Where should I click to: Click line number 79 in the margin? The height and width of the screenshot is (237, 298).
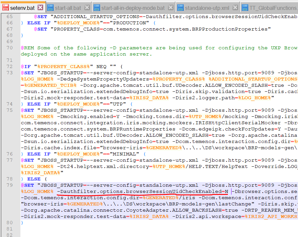tap(10, 185)
